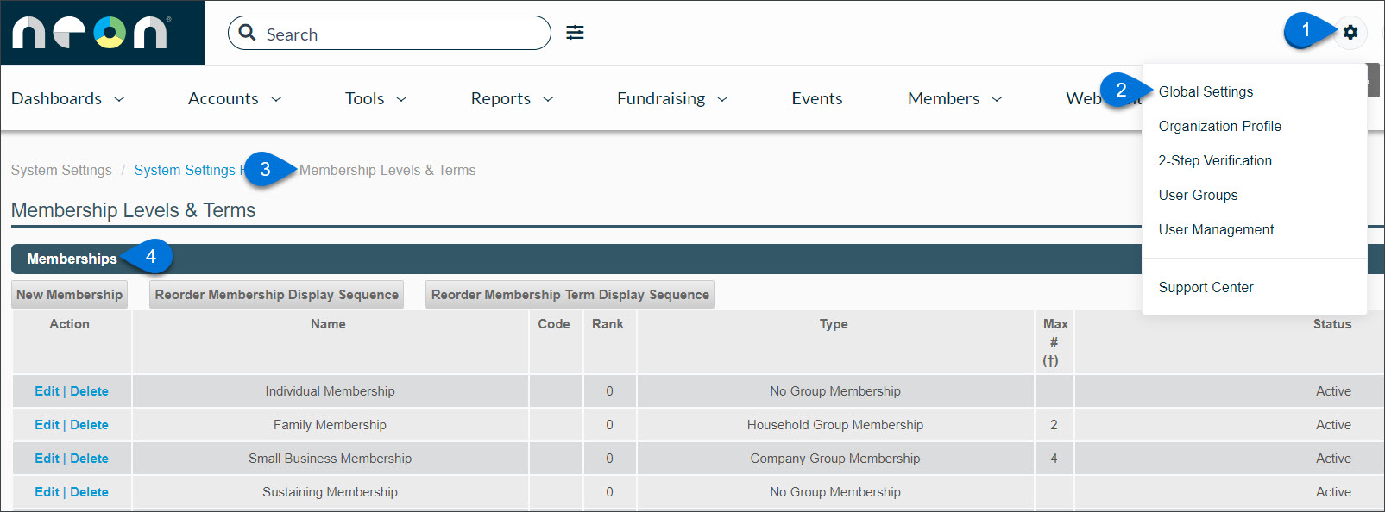Screen dimensions: 1385x512
Task: Open the Events menu item
Action: (x=817, y=98)
